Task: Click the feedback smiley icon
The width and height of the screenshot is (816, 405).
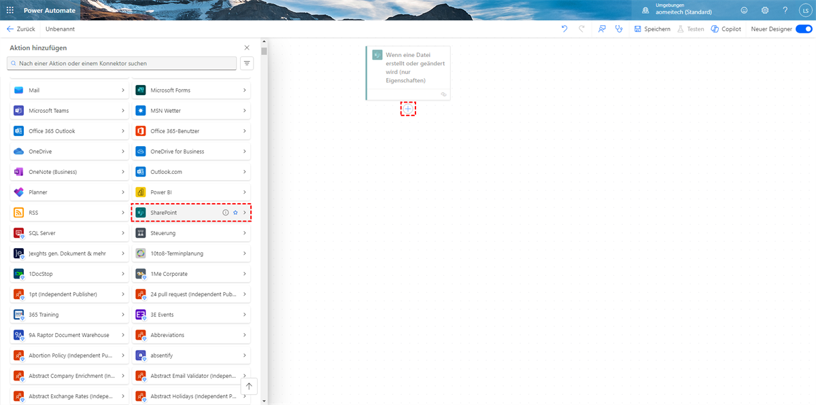Action: click(x=744, y=11)
